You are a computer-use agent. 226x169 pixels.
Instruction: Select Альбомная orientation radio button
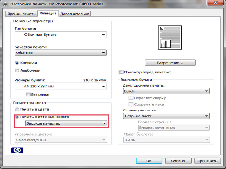(17, 70)
